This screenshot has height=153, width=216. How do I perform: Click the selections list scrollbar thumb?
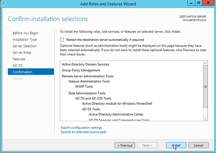[206, 87]
